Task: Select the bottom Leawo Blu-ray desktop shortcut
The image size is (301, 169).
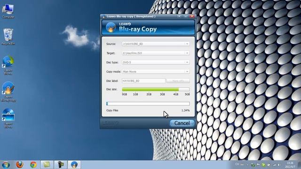Action: coord(8,118)
